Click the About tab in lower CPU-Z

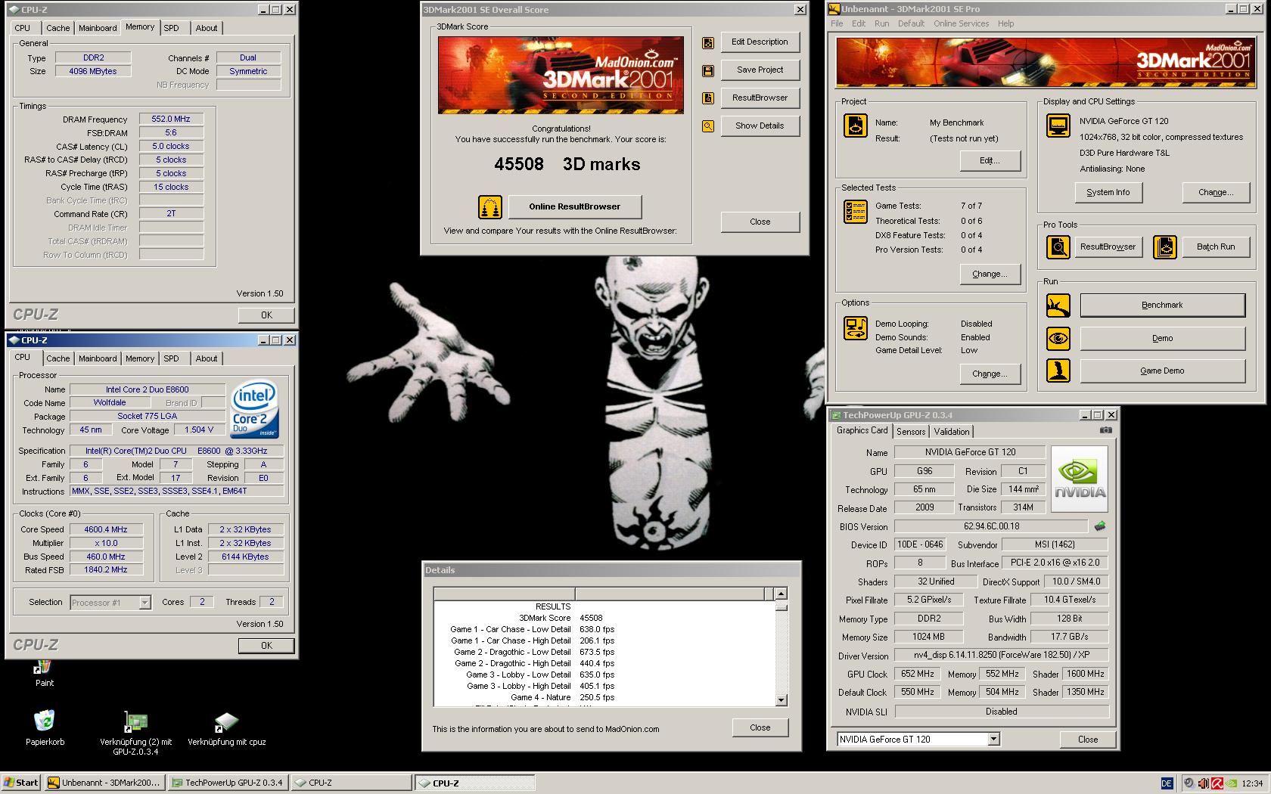207,358
